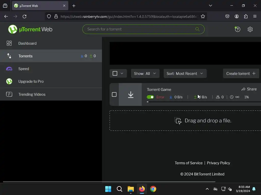Click the drag and drop file icon
Viewport: 261px width, 195px height.
coord(178,121)
